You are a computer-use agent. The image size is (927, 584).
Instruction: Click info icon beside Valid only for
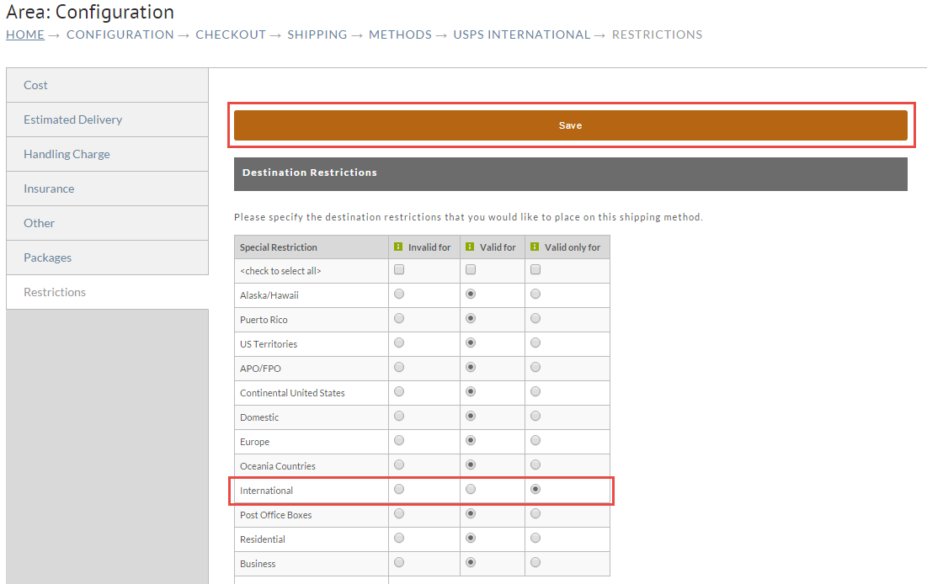[535, 247]
